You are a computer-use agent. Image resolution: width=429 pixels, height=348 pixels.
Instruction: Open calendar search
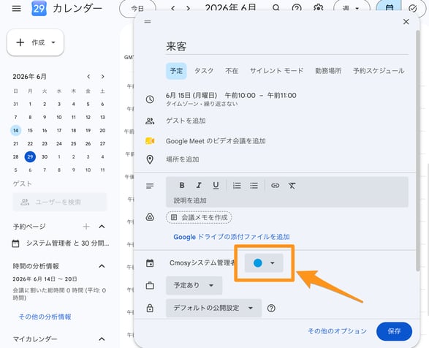click(x=276, y=7)
